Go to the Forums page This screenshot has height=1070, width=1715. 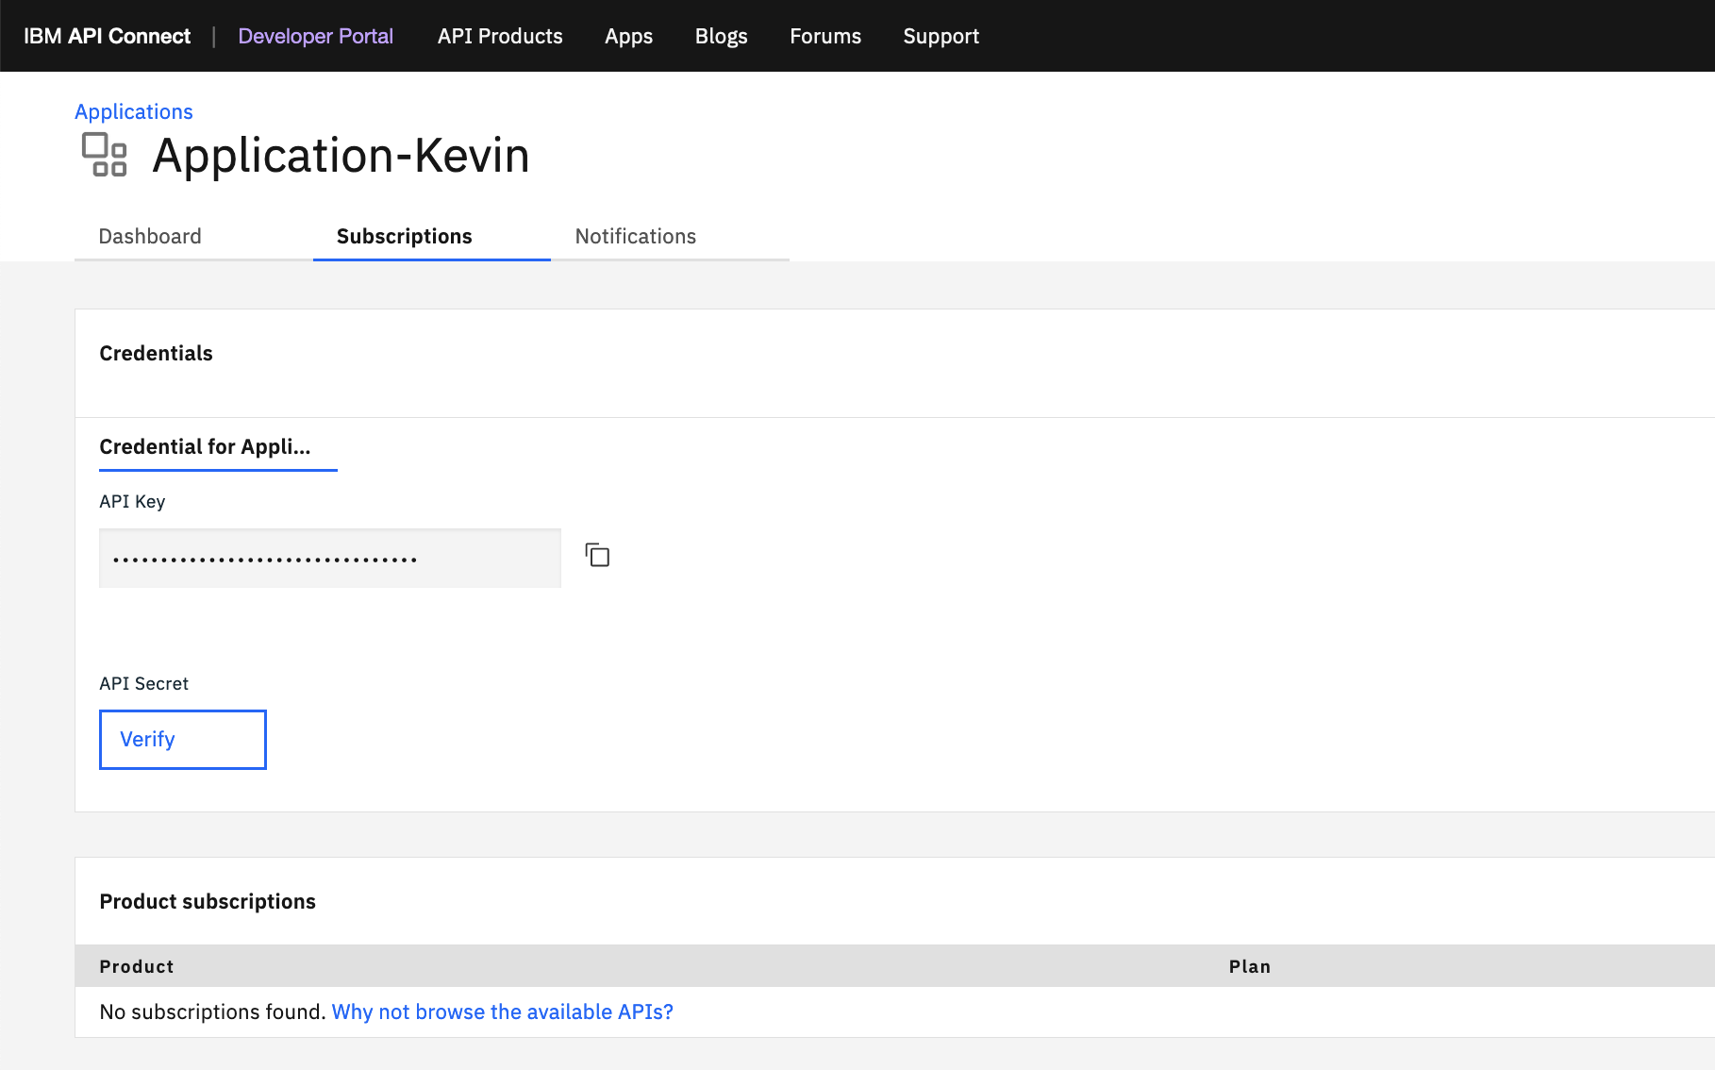pyautogui.click(x=824, y=36)
